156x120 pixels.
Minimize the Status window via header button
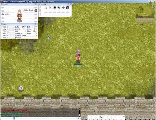tap(35, 24)
